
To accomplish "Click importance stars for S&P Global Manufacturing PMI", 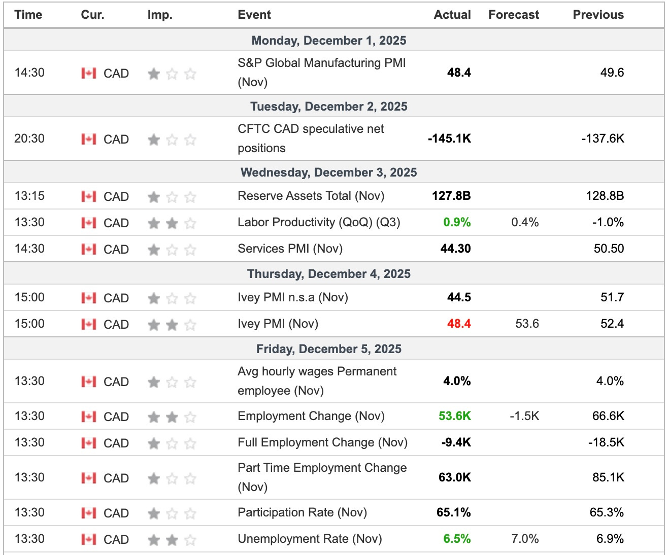I will (x=172, y=74).
